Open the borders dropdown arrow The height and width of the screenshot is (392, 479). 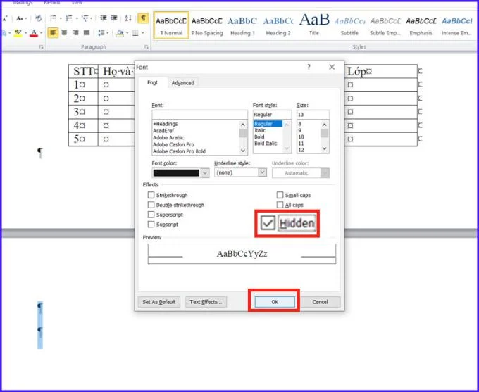(143, 33)
